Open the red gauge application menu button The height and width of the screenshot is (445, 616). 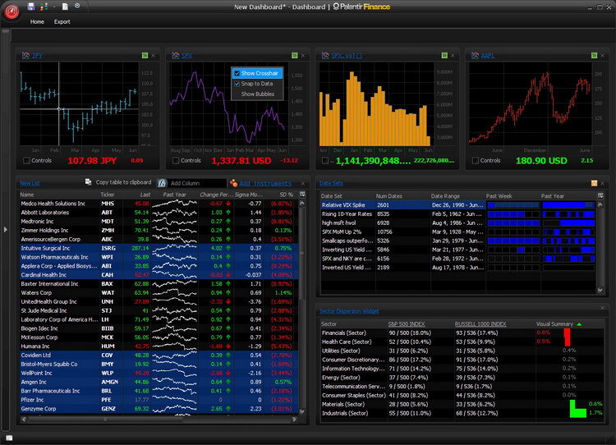(11, 11)
